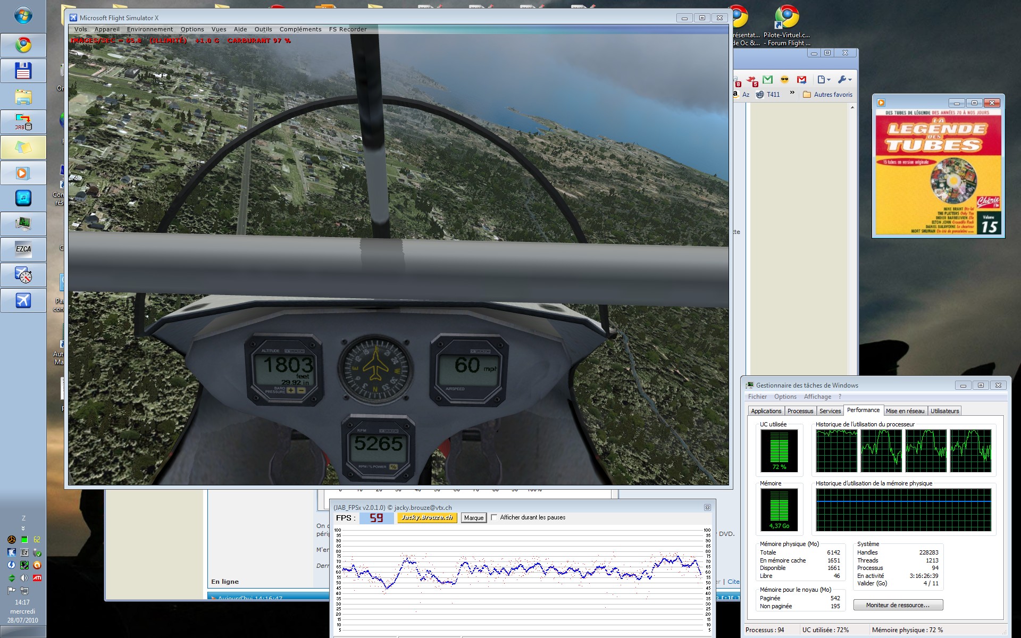1021x638 pixels.
Task: Toggle 'Afficher durant les pauses' checkbox
Action: (494, 517)
